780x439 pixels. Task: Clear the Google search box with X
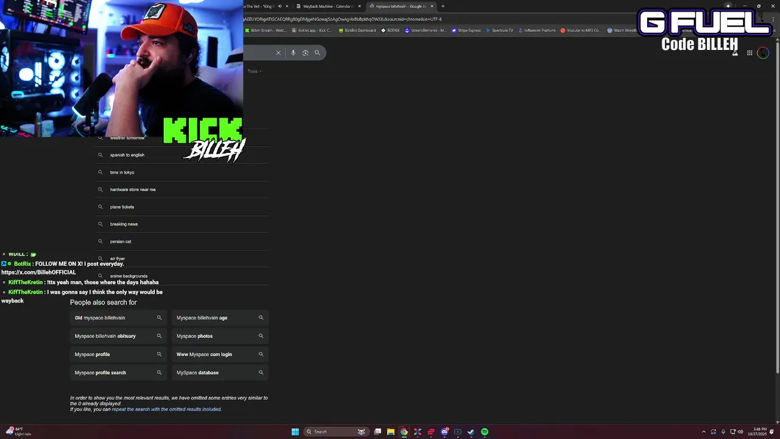(278, 52)
